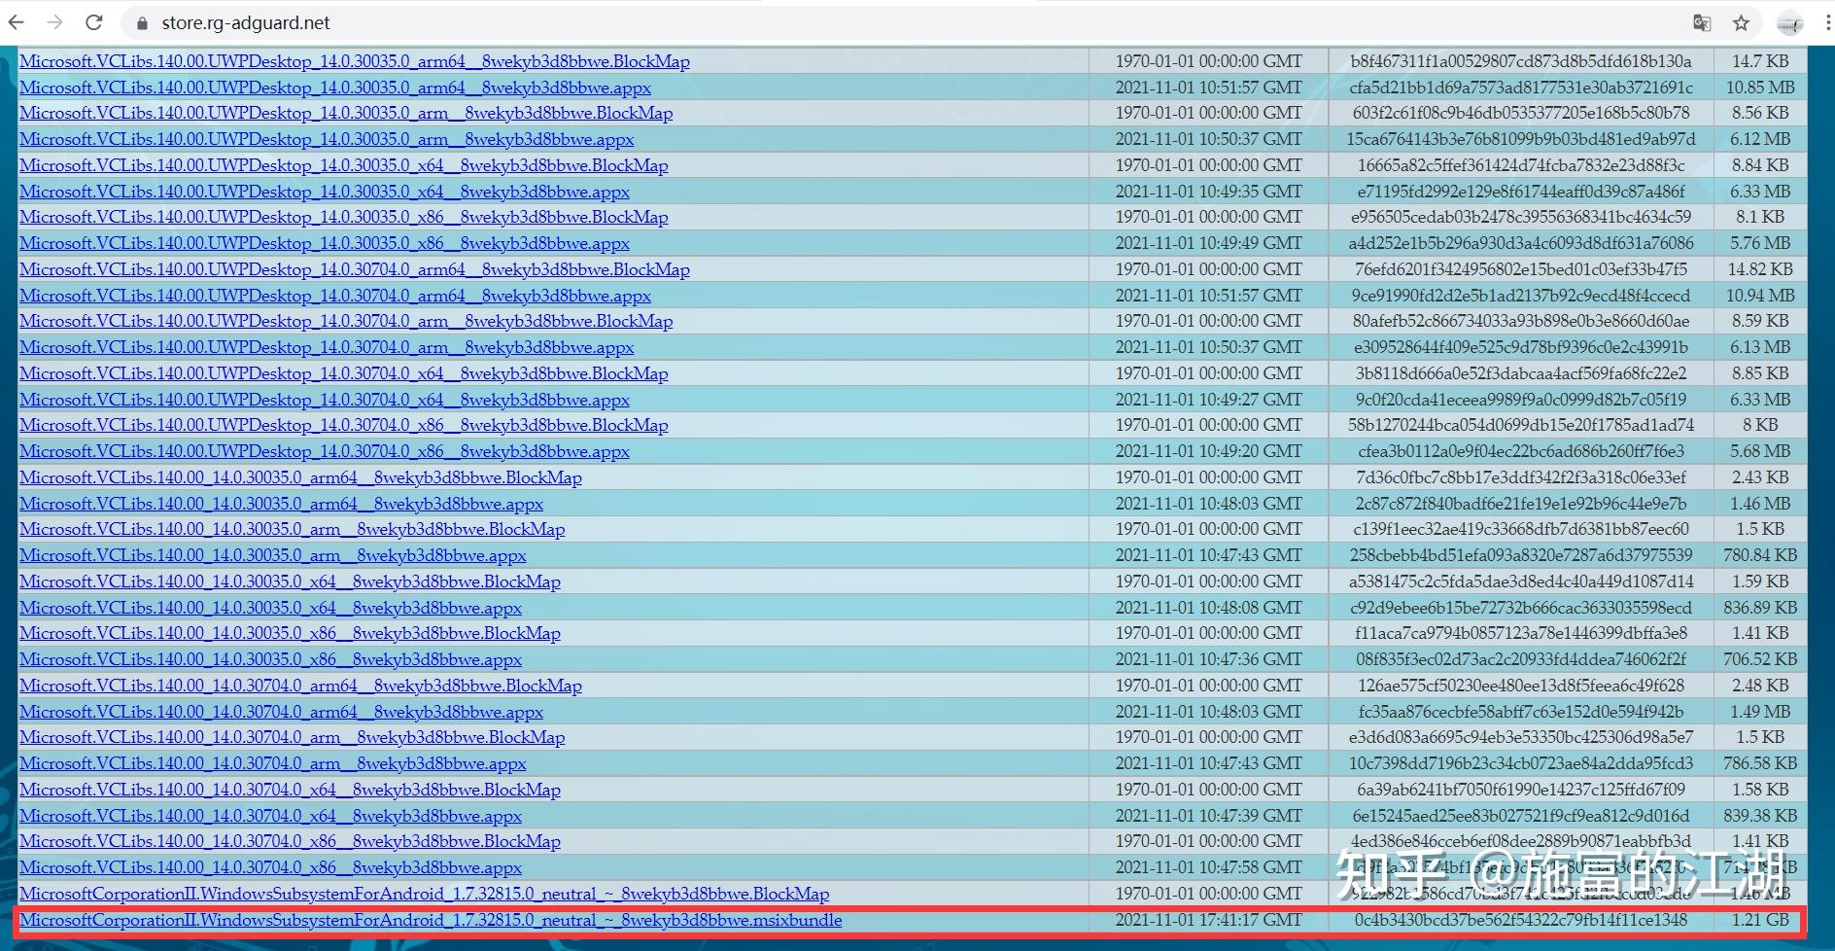Open VCLibs.140.00.UWPDesktop 14.0.30704.0 arm64 BlockMap
Image resolution: width=1835 pixels, height=951 pixels.
(x=355, y=269)
